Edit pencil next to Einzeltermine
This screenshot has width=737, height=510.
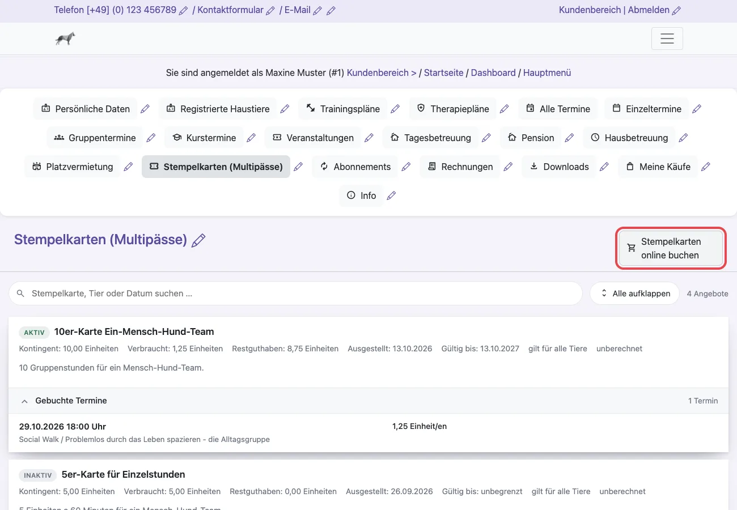[697, 109]
